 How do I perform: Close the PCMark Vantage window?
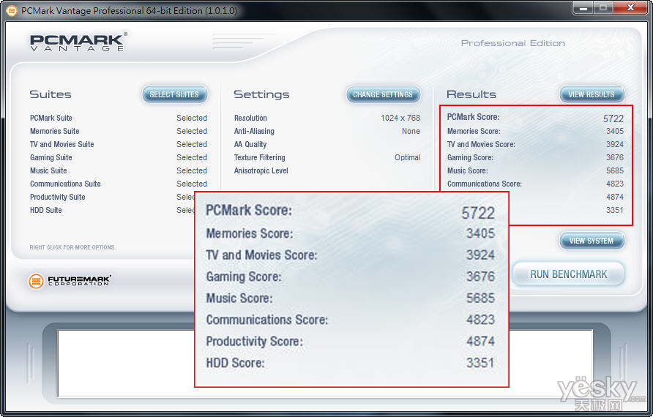coord(630,7)
